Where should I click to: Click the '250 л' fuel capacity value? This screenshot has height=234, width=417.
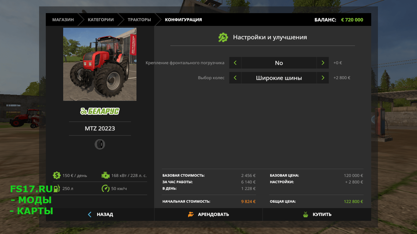pyautogui.click(x=68, y=189)
